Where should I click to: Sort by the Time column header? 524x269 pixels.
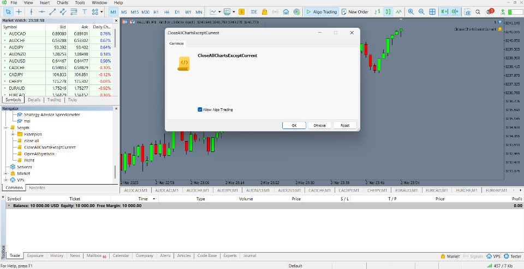click(143, 199)
